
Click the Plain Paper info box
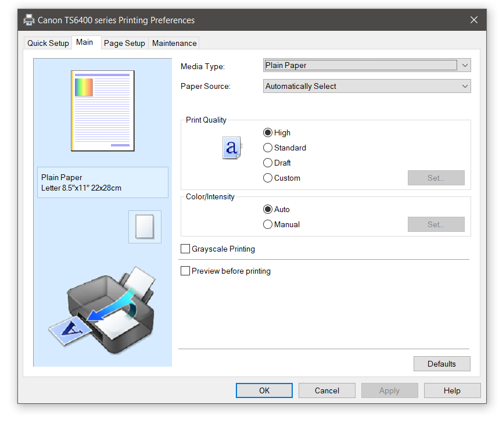102,182
